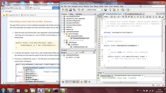Screen dimensions: 166x93
Task: Toggle Highlight Search in editor toolbar
Action: [132, 17]
